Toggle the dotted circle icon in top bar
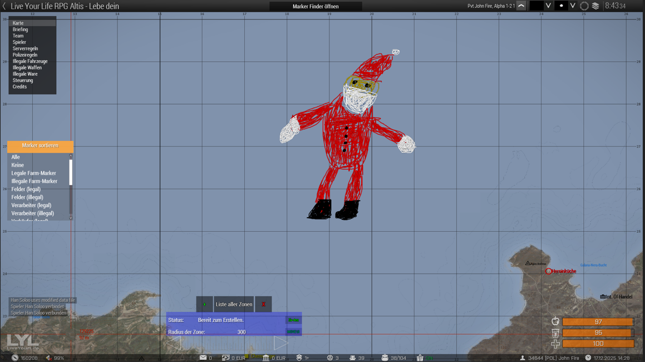Screen dimensions: 645x362 click(x=584, y=6)
